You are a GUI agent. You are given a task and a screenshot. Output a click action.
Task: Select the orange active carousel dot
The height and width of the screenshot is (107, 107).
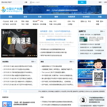click(32, 56)
